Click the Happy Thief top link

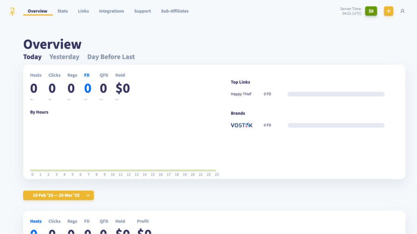[x=241, y=94]
